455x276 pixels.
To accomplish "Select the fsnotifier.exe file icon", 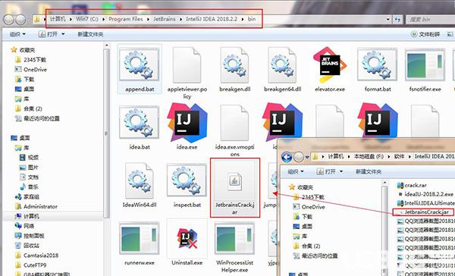I will pos(425,64).
